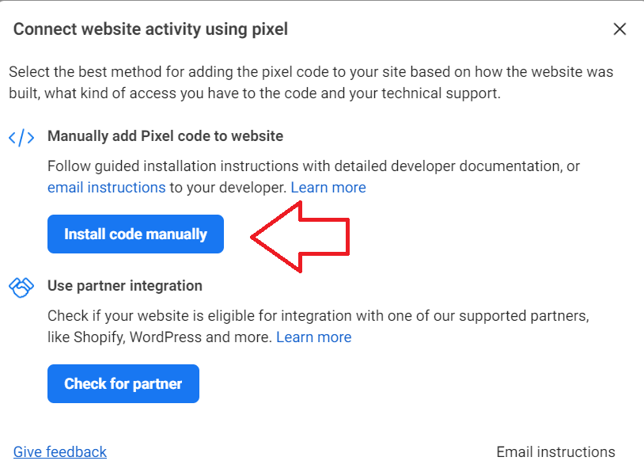Click the Select the best method paragraph
This screenshot has height=476, width=644.
311,82
